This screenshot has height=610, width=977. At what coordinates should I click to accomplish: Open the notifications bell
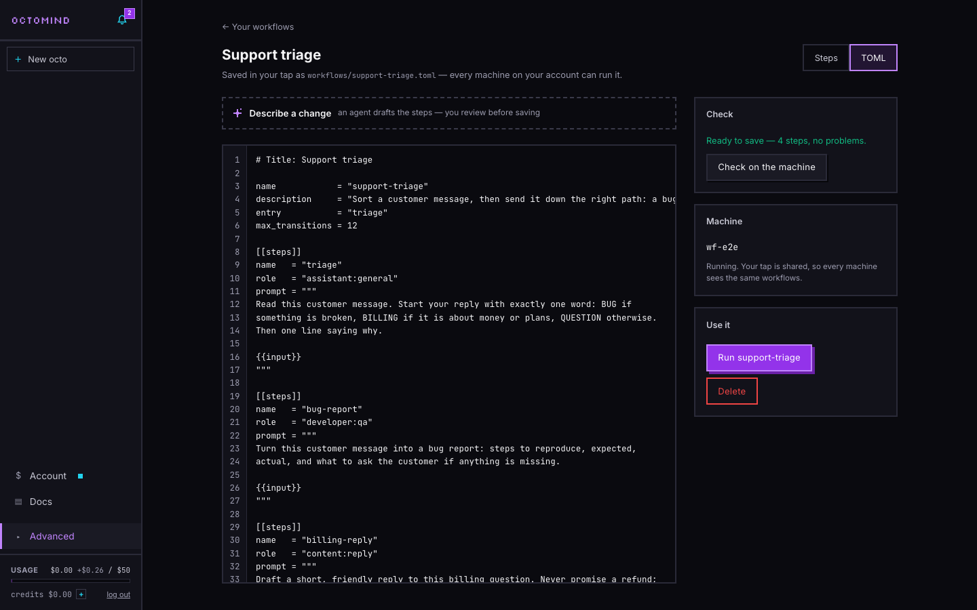tap(122, 20)
